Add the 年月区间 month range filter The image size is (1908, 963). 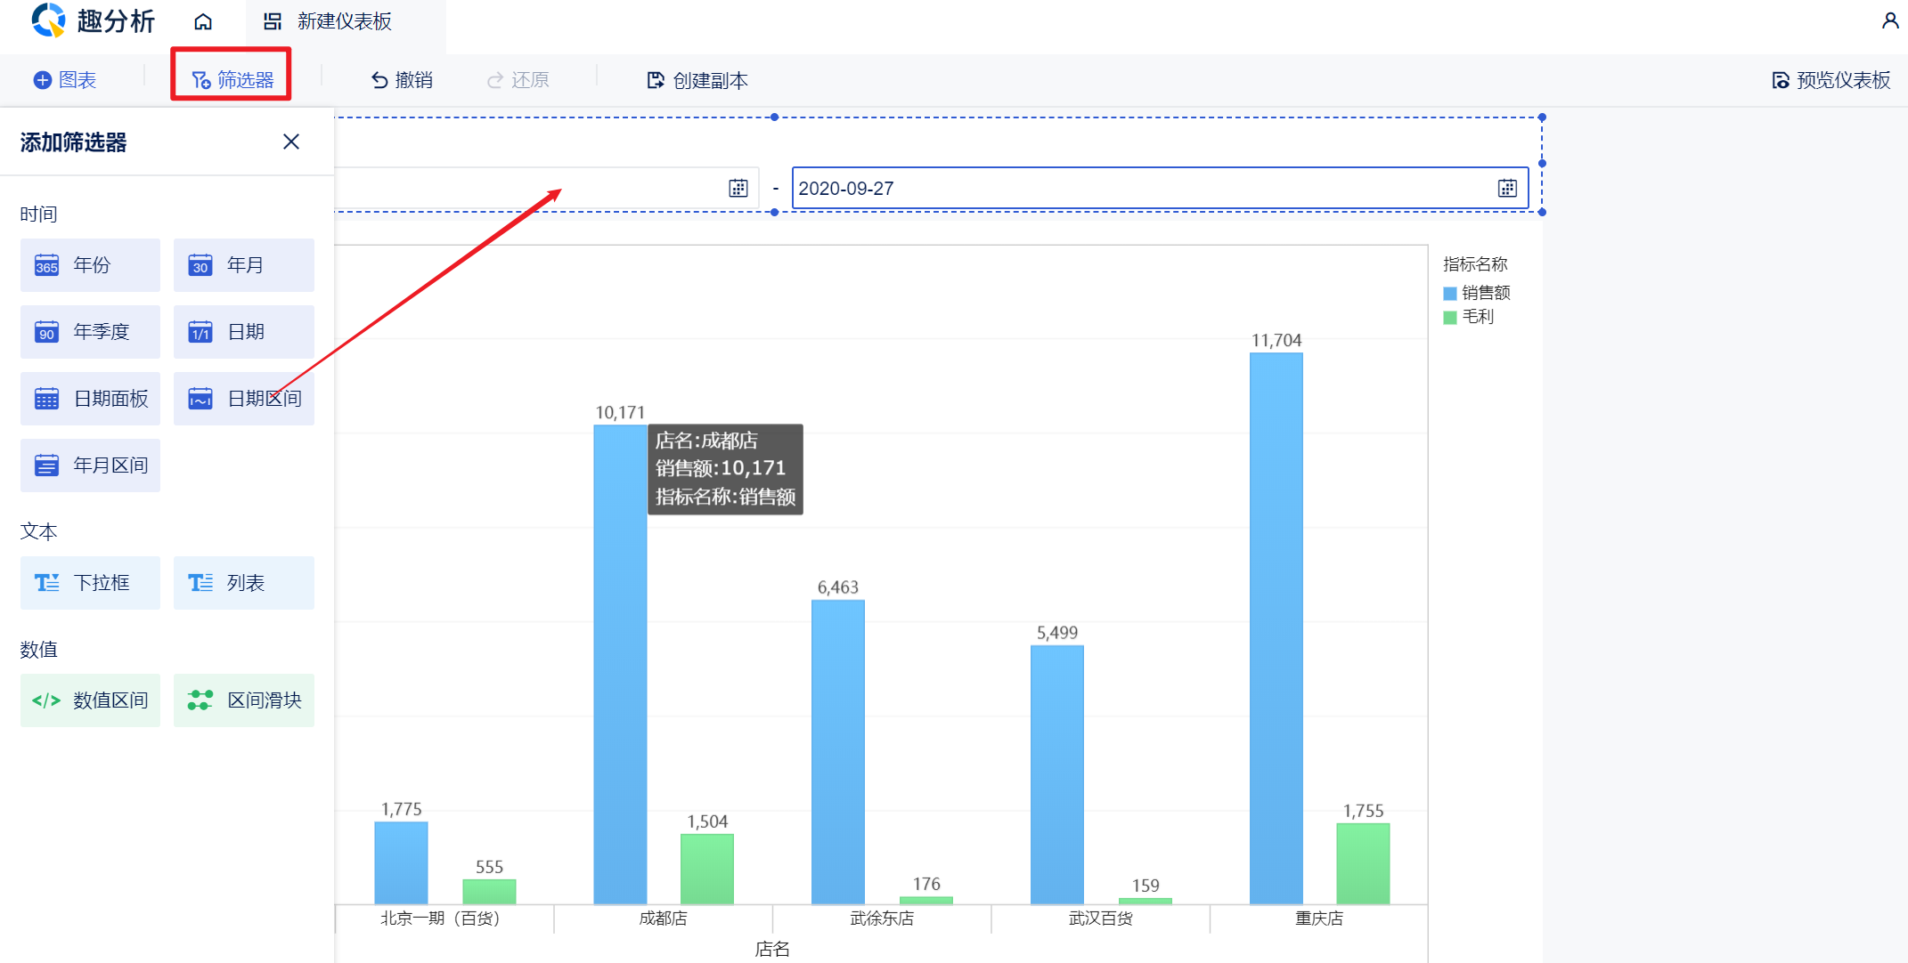(90, 465)
